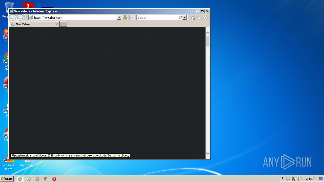Select the Adobe Reader desktop icon

coord(28,5)
